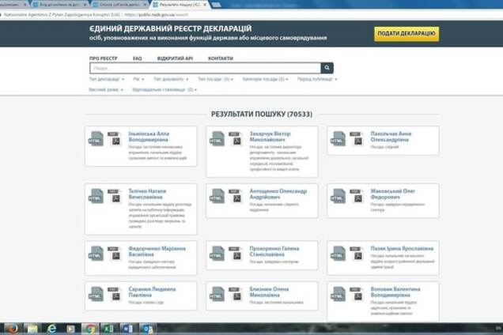503x335 pixels.
Task: Open HTML version for Пахольчак Анна Олександрівна
Action: click(338, 139)
